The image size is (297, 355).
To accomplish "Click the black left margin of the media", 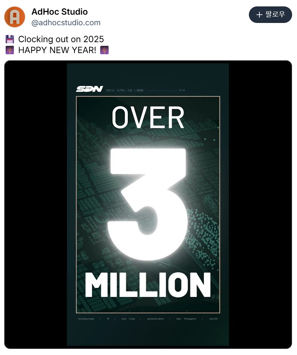I will pos(36,203).
